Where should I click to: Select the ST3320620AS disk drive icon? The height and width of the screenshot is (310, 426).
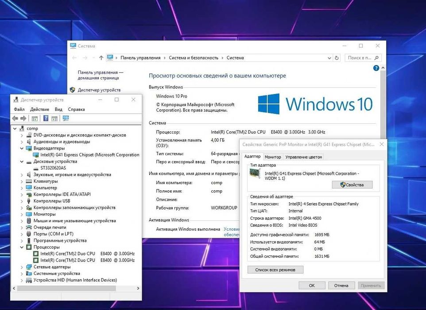(x=36, y=168)
